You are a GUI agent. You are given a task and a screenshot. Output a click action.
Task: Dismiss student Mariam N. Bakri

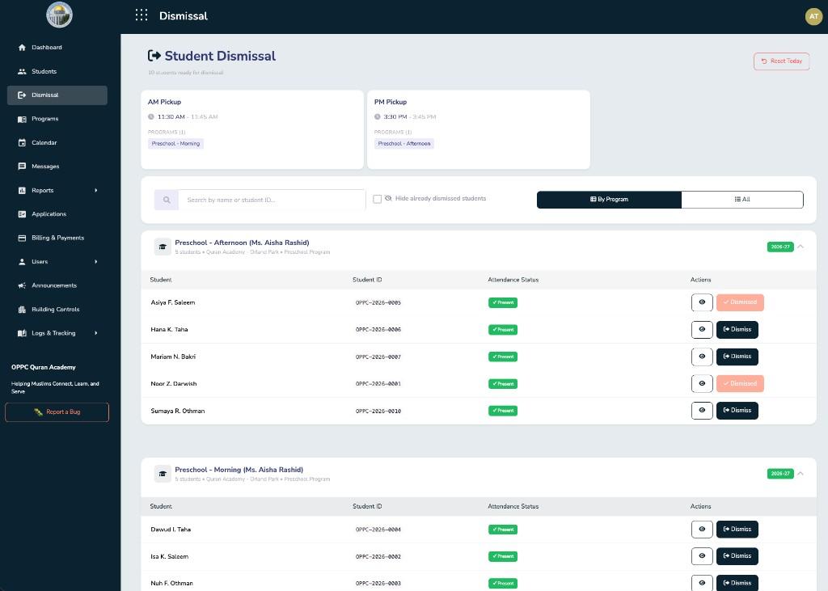click(737, 357)
